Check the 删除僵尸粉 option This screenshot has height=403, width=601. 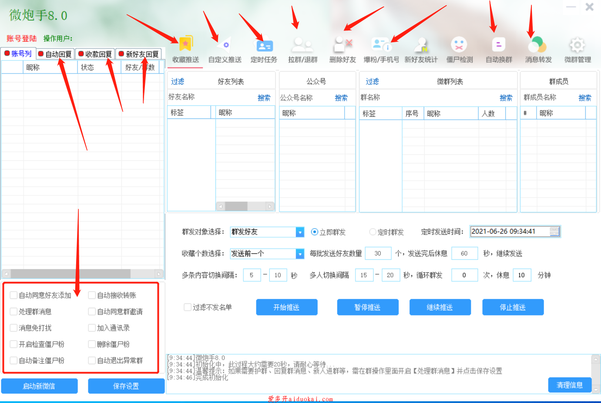tap(92, 344)
